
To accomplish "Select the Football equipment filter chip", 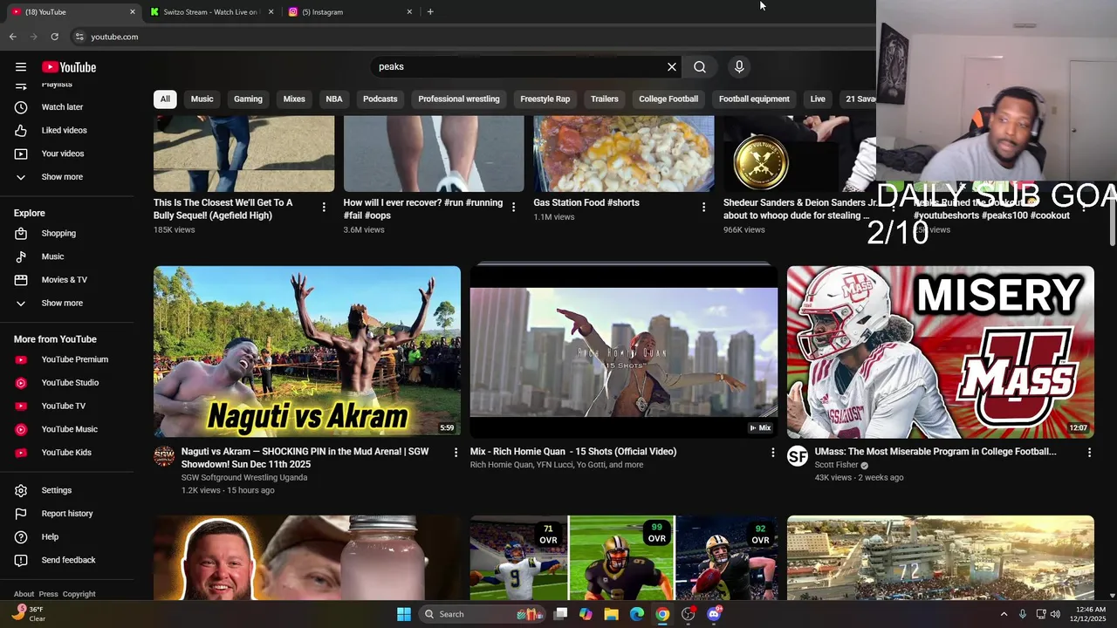I will click(x=754, y=99).
